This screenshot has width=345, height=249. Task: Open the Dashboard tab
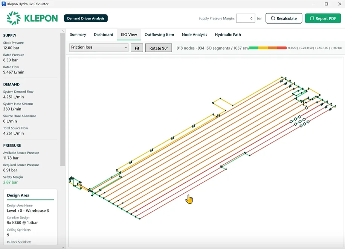point(104,35)
